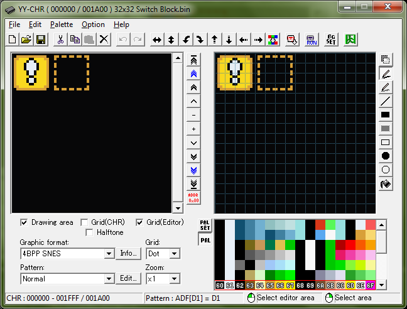This screenshot has height=309, width=407.
Task: Click the ADDR 0x80 address button
Action: [193, 198]
